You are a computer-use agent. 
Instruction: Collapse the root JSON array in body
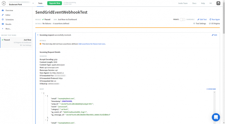[x=42, y=93]
